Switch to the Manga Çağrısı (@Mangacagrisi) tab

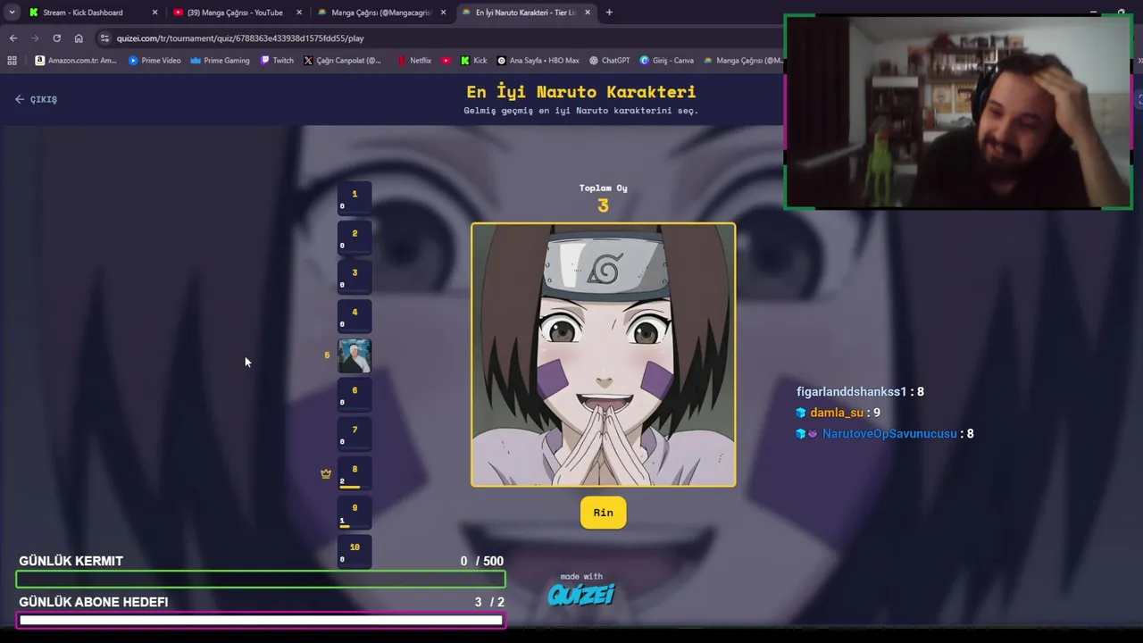pos(381,13)
